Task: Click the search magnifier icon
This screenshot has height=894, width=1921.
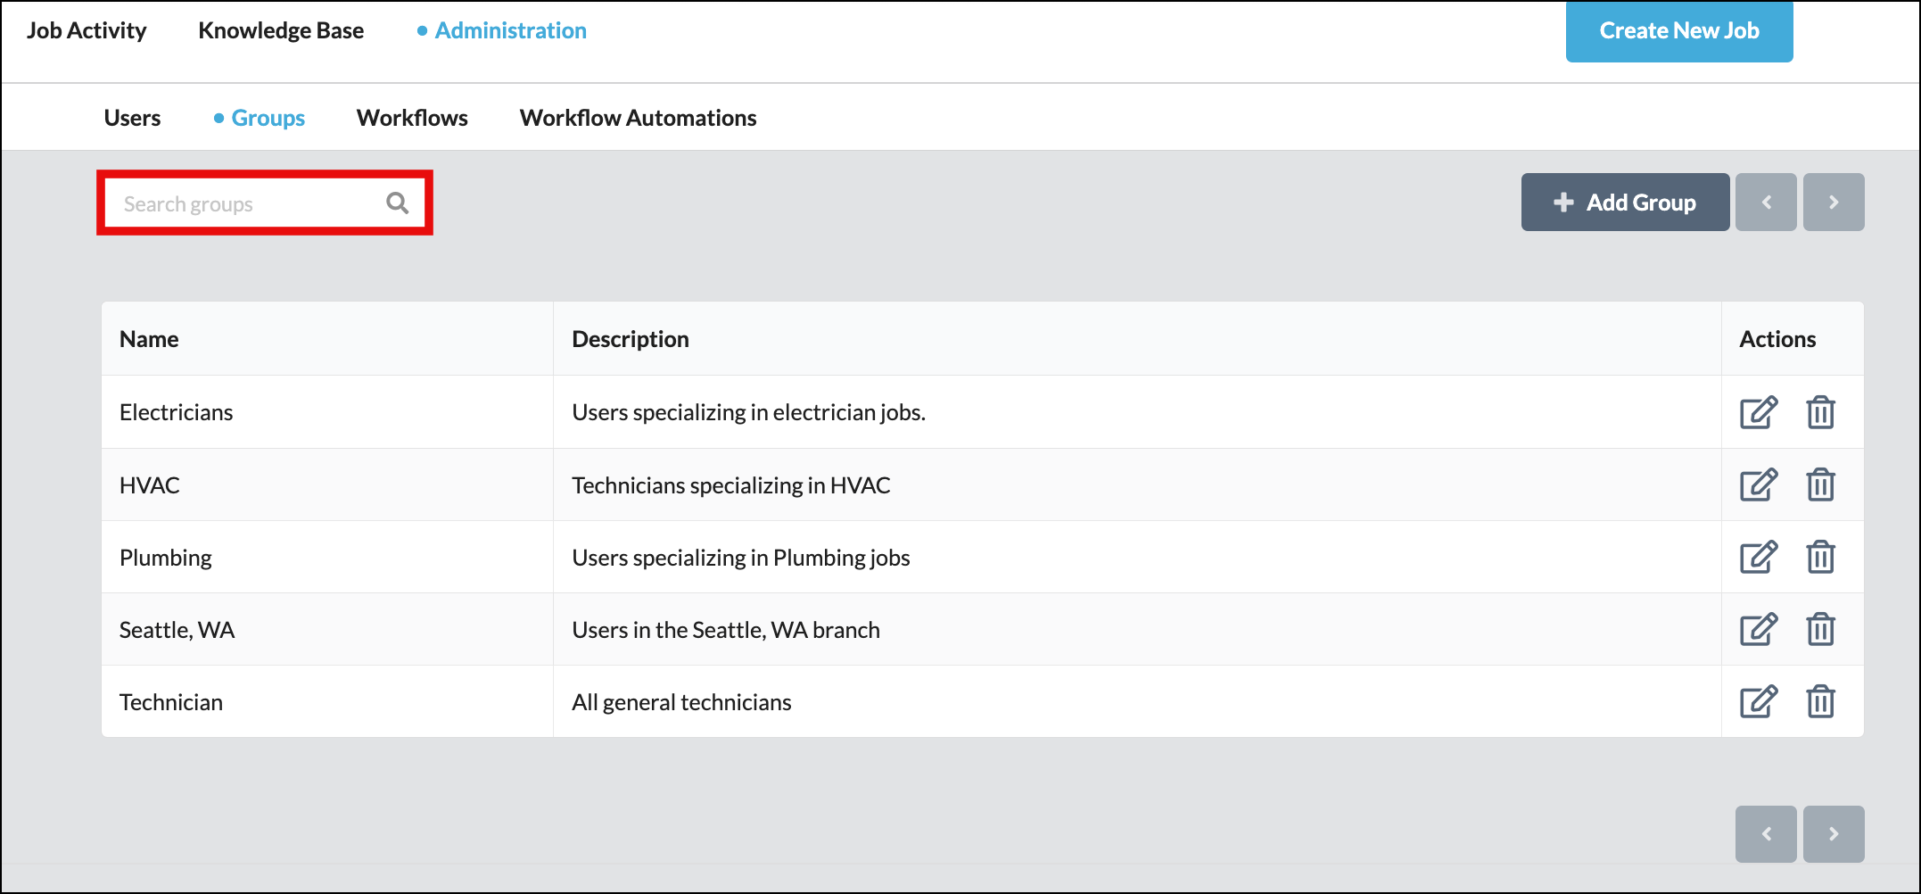Action: click(x=397, y=203)
